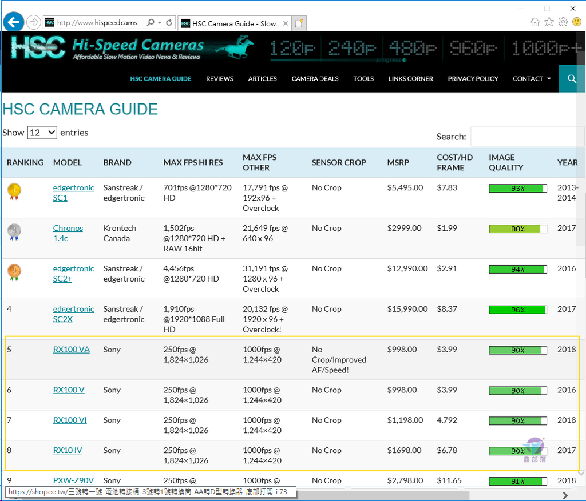Click the Max FPS Other column header
The height and width of the screenshot is (501, 586).
click(260, 162)
